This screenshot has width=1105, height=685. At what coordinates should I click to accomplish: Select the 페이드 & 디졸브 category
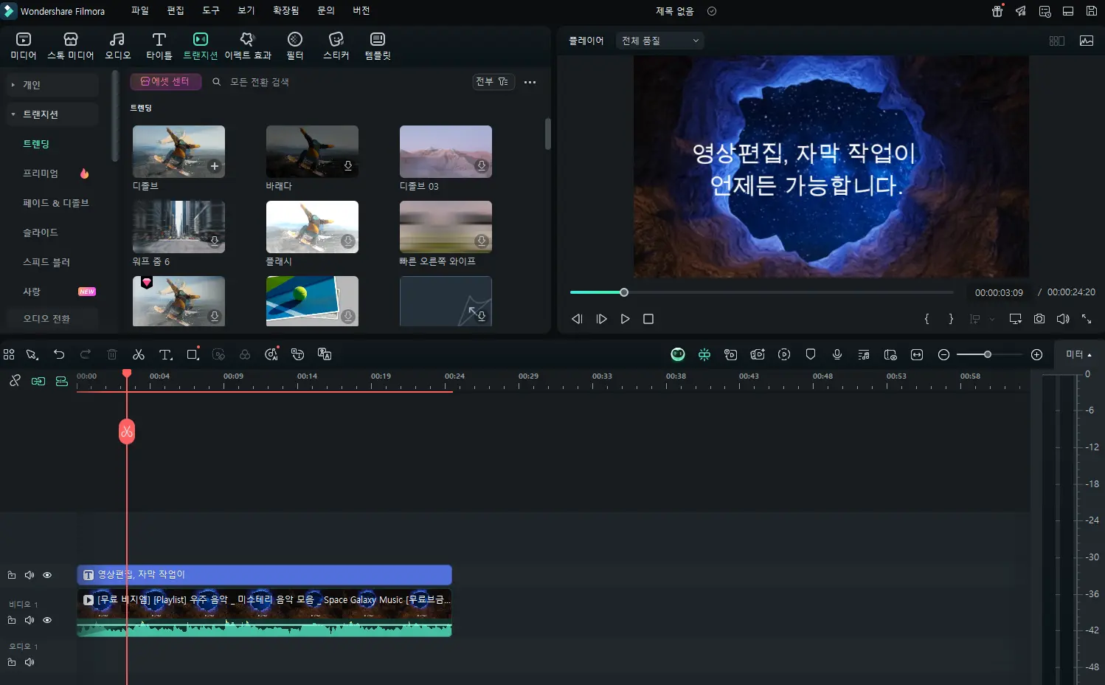point(56,203)
